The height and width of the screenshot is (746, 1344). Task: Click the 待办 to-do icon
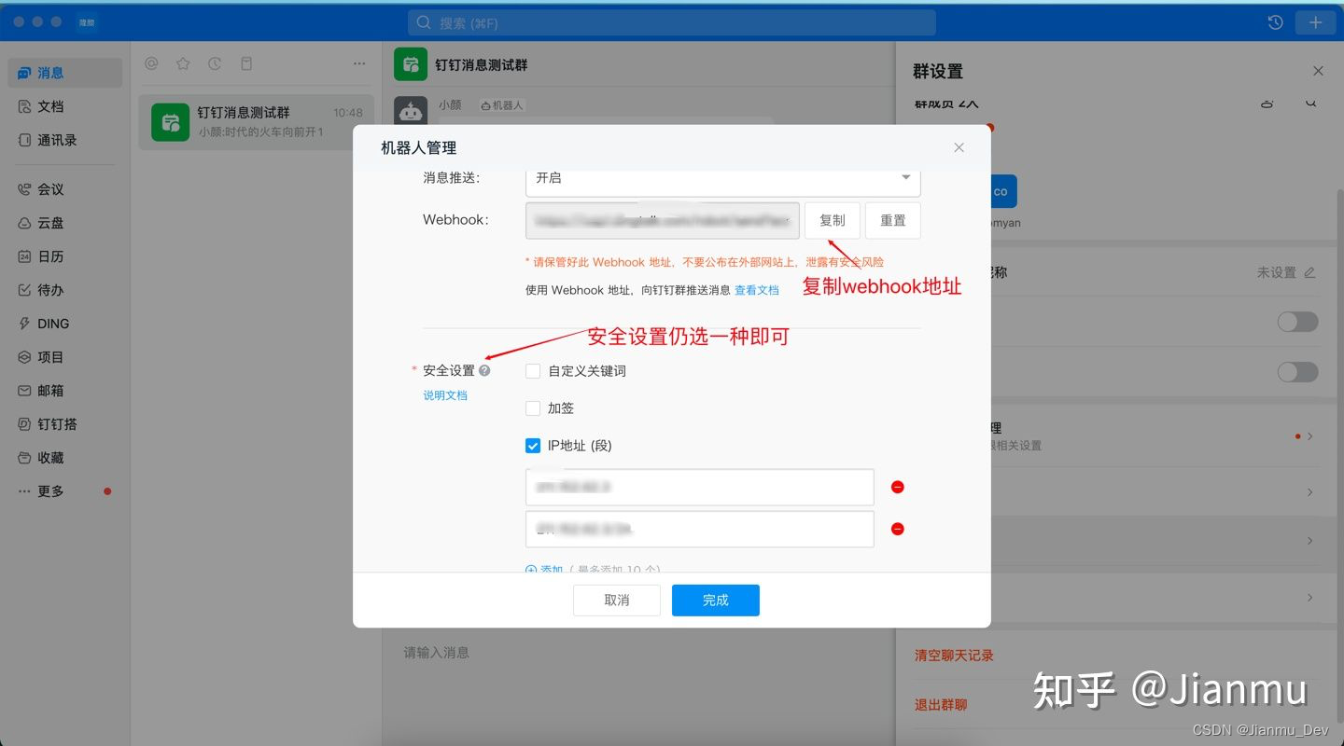coord(24,290)
